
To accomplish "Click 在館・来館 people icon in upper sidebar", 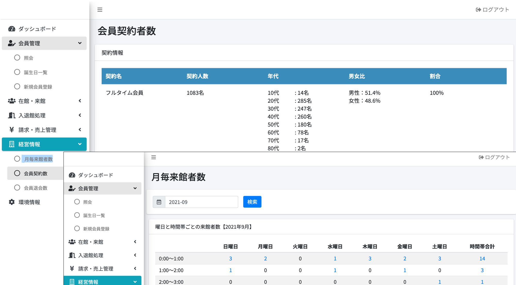I will point(12,101).
